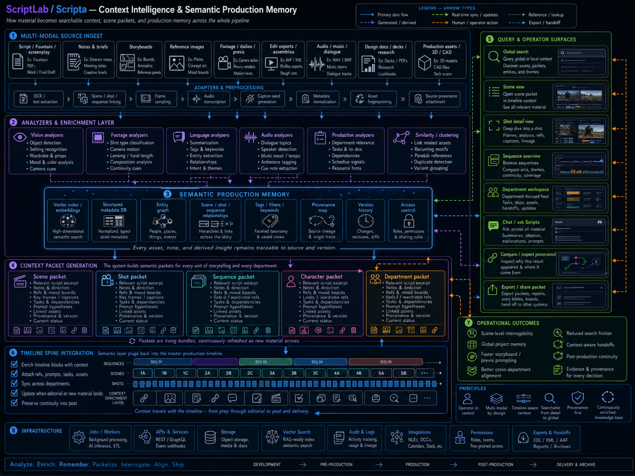The image size is (635, 476).
Task: Select scene 5B in the scenes row
Action: 403,373
